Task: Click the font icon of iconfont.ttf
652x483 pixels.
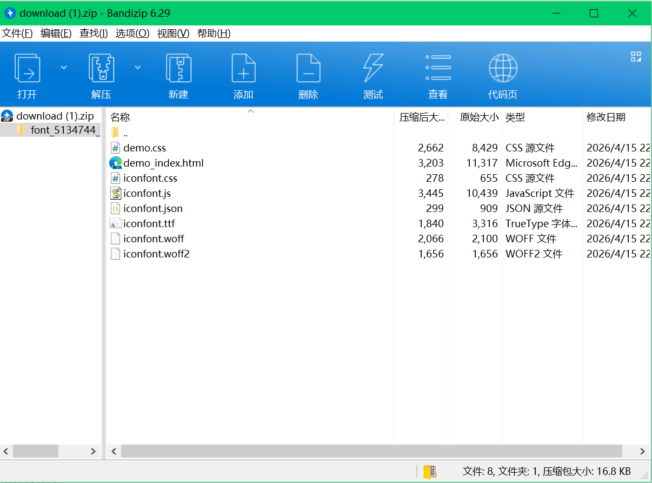Action: (x=116, y=223)
